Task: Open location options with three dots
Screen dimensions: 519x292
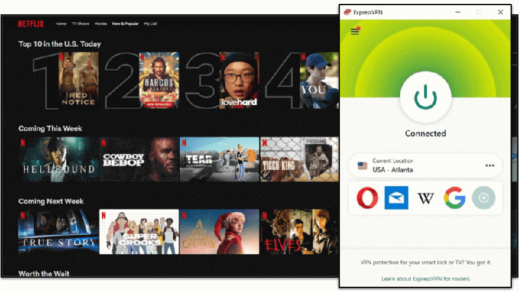Action: tap(490, 165)
